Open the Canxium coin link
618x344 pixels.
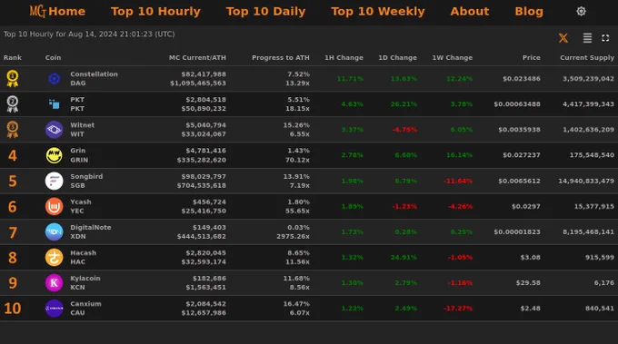click(x=85, y=303)
